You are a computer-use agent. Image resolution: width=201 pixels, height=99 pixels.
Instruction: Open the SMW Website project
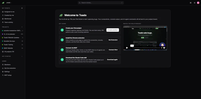coord(12,48)
